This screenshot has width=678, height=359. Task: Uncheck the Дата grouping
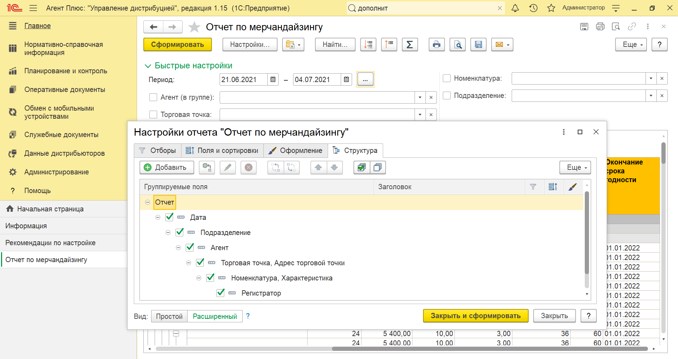(x=169, y=217)
